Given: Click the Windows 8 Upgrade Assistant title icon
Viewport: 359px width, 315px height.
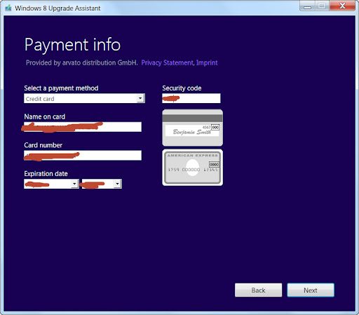Looking at the screenshot, I should coord(8,8).
